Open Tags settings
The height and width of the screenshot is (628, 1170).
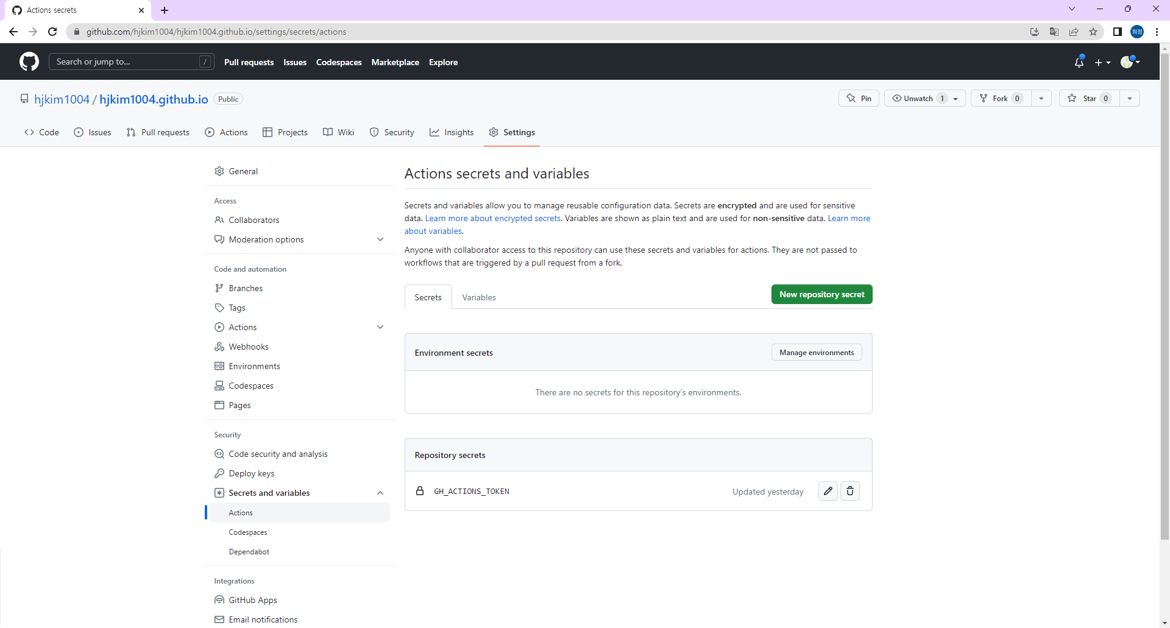coord(300,308)
